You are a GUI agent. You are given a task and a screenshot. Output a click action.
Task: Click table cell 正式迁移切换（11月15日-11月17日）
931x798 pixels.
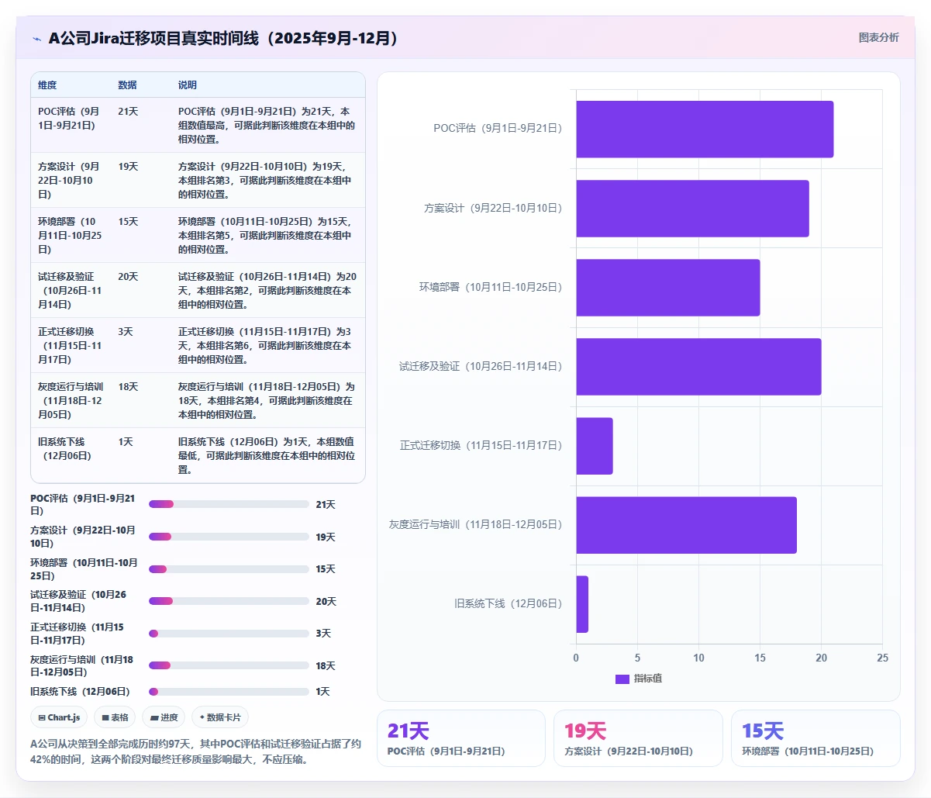tap(71, 345)
